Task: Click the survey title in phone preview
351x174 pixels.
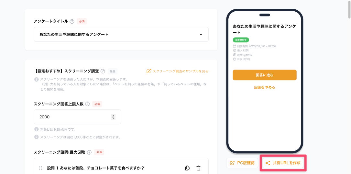Action: (265, 29)
